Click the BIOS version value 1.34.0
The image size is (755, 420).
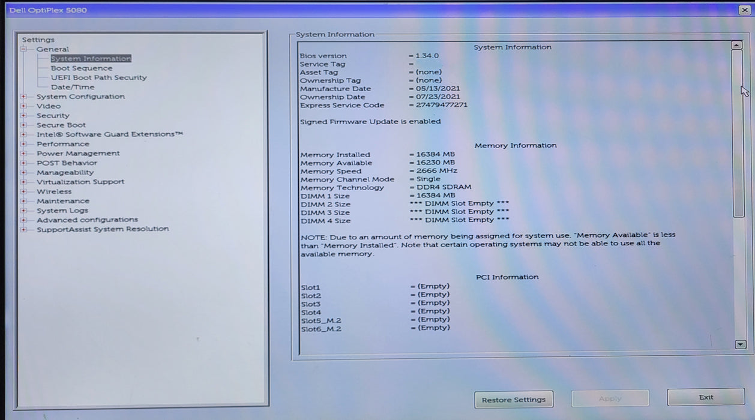click(427, 56)
